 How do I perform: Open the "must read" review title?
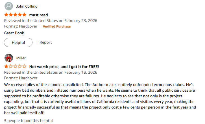pyautogui.click(x=39, y=15)
